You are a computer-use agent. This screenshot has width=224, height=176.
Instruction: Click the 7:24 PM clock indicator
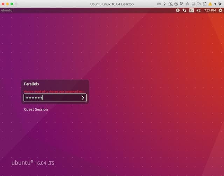point(210,11)
